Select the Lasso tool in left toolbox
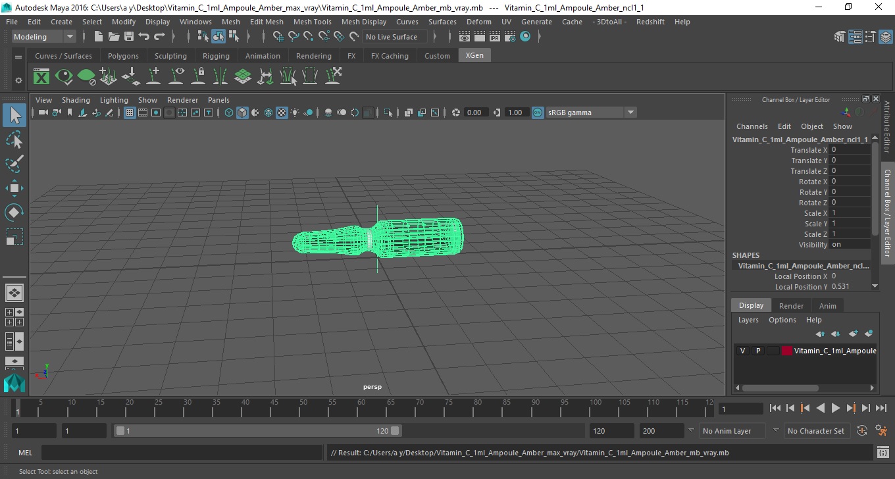The width and height of the screenshot is (895, 479). (14, 139)
